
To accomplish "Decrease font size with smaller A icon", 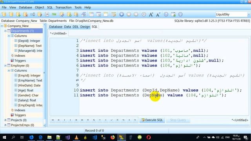I will pos(158,14).
